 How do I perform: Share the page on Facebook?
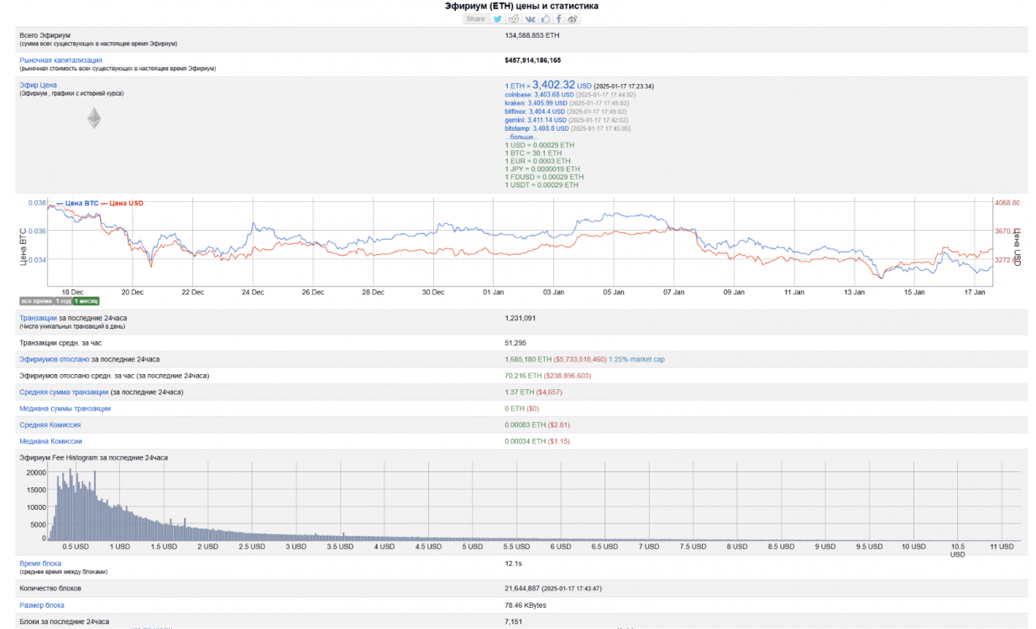click(559, 18)
